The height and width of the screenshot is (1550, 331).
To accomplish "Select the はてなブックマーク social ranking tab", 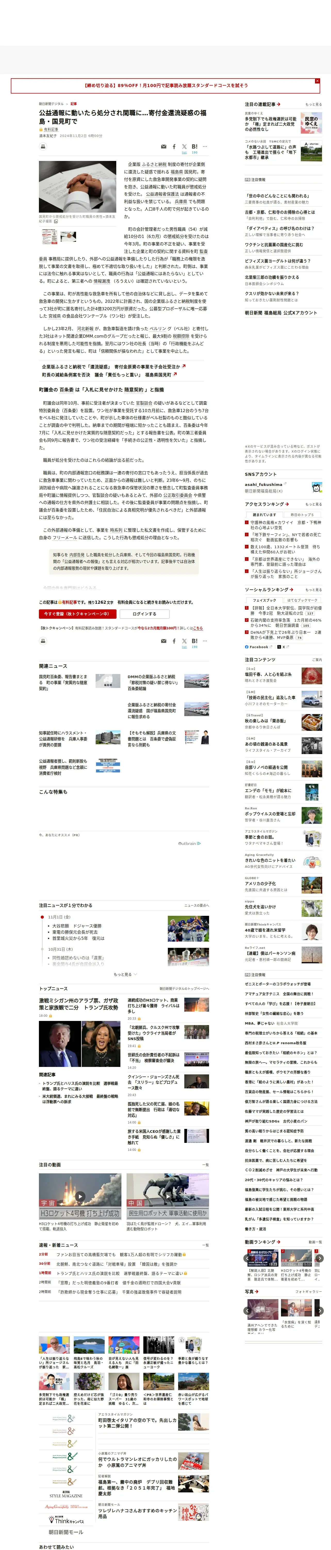I will pos(302,600).
